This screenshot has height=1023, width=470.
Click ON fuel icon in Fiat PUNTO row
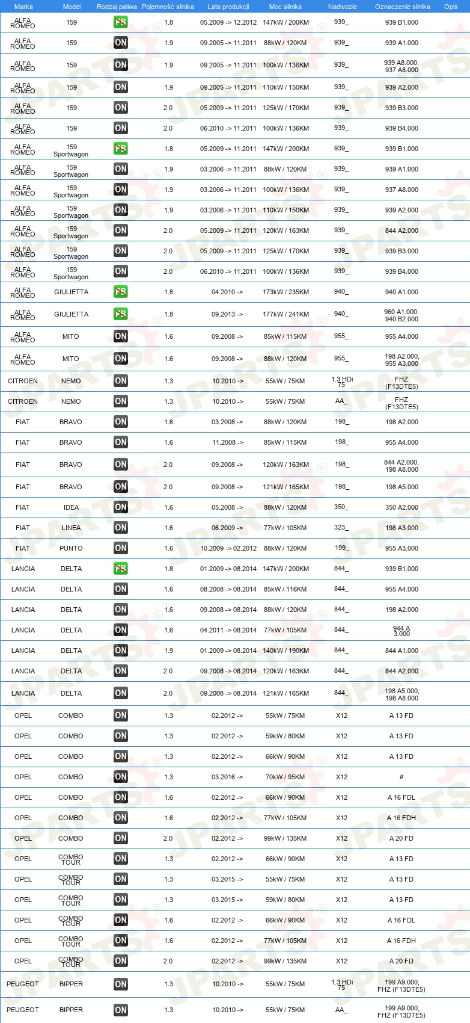tap(121, 548)
